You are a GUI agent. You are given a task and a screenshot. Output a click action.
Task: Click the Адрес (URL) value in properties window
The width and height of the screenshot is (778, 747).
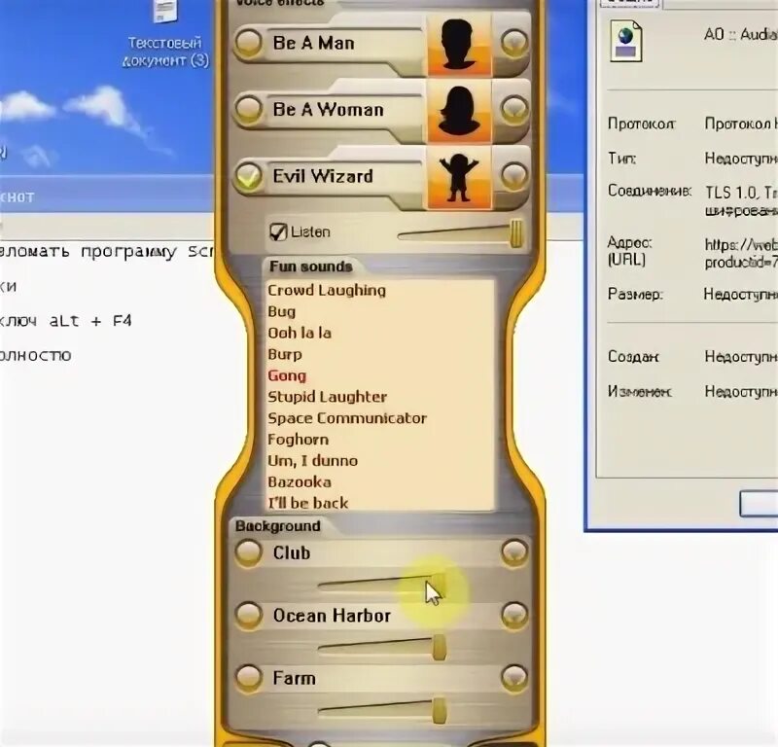740,253
